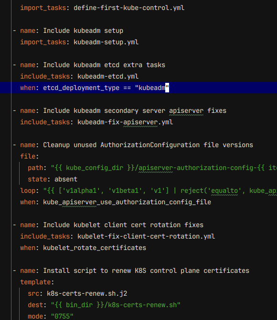This screenshot has height=320, width=277.
Task: Place cursor after "kubeadm" in highlighted line
Action: (x=165, y=88)
